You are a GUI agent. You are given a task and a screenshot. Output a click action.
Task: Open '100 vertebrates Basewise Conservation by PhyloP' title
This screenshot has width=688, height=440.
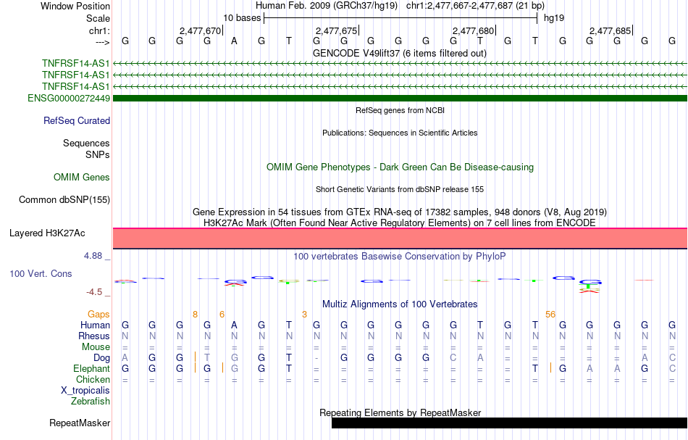400,256
